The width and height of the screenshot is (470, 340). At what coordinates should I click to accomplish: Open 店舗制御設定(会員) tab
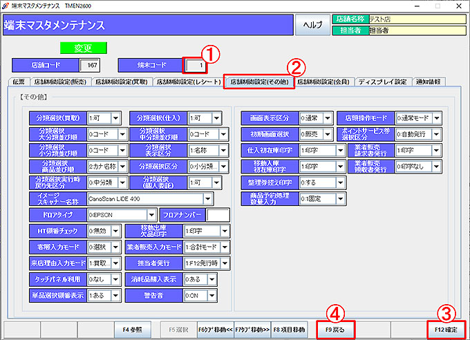323,82
